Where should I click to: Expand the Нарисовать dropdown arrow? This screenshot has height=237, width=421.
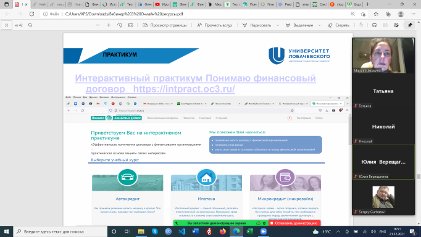pyautogui.click(x=278, y=25)
